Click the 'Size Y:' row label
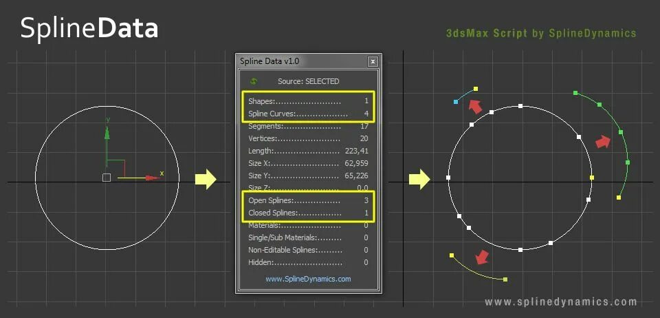 point(261,176)
